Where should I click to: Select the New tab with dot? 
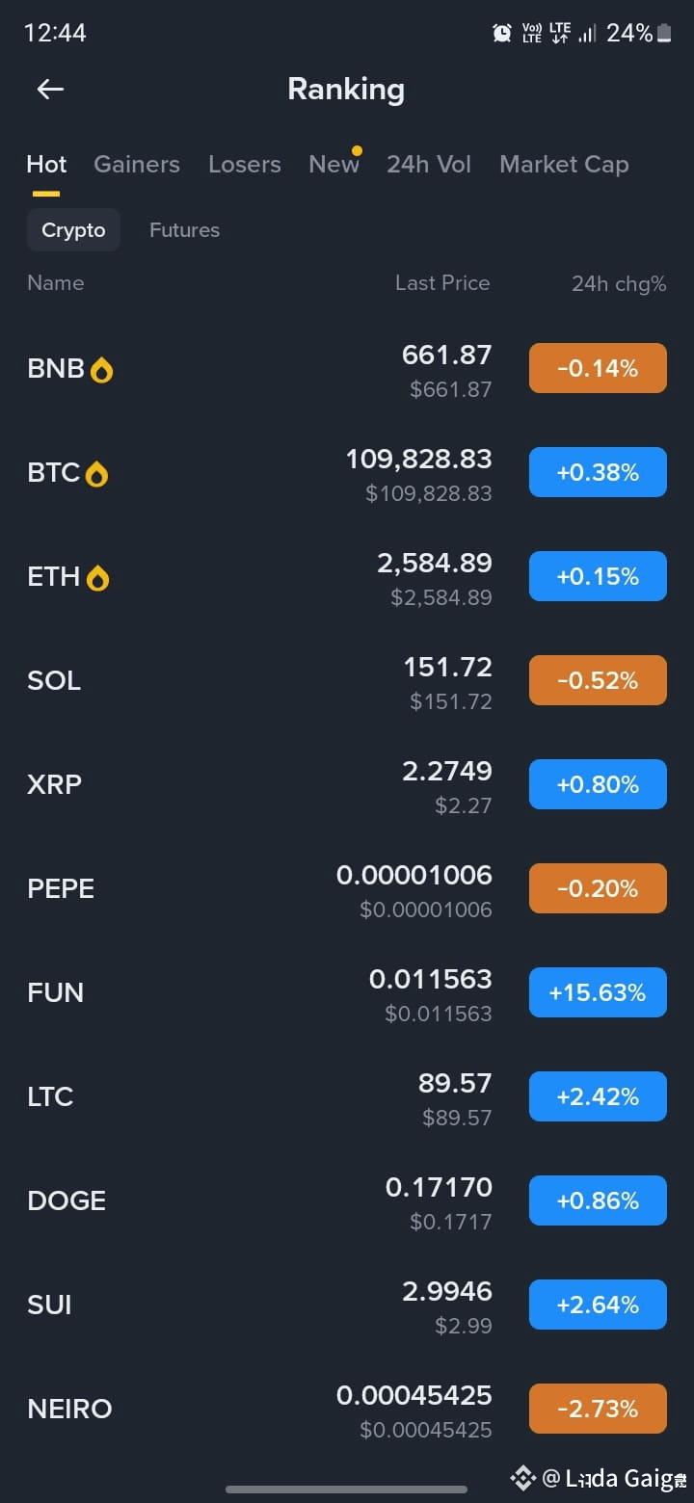pos(334,164)
